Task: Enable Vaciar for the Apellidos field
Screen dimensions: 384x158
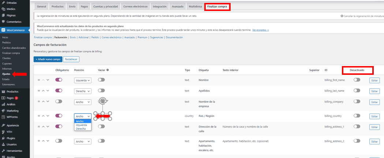Action: [x=101, y=90]
